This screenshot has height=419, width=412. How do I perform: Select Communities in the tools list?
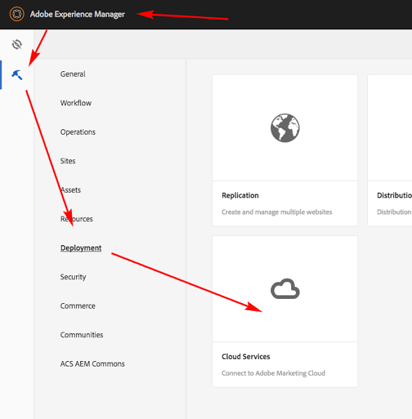tap(82, 335)
